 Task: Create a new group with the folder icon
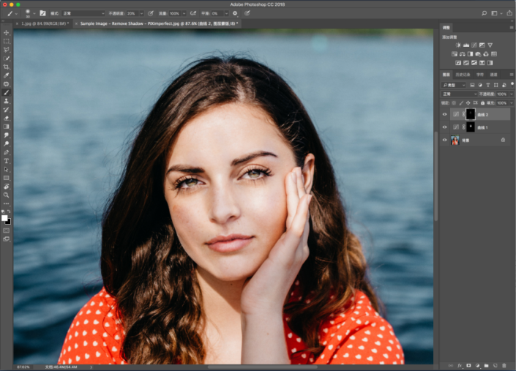pyautogui.click(x=487, y=365)
